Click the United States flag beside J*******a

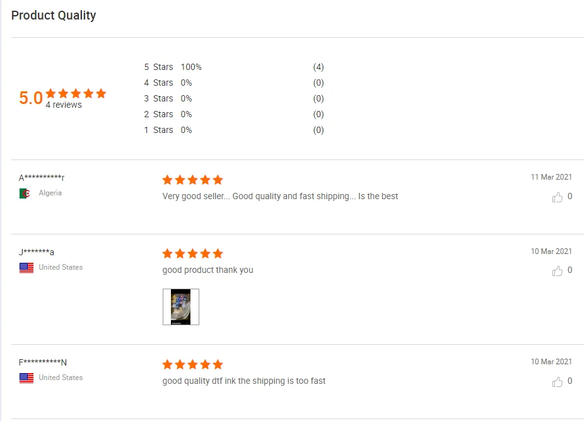pyautogui.click(x=26, y=267)
